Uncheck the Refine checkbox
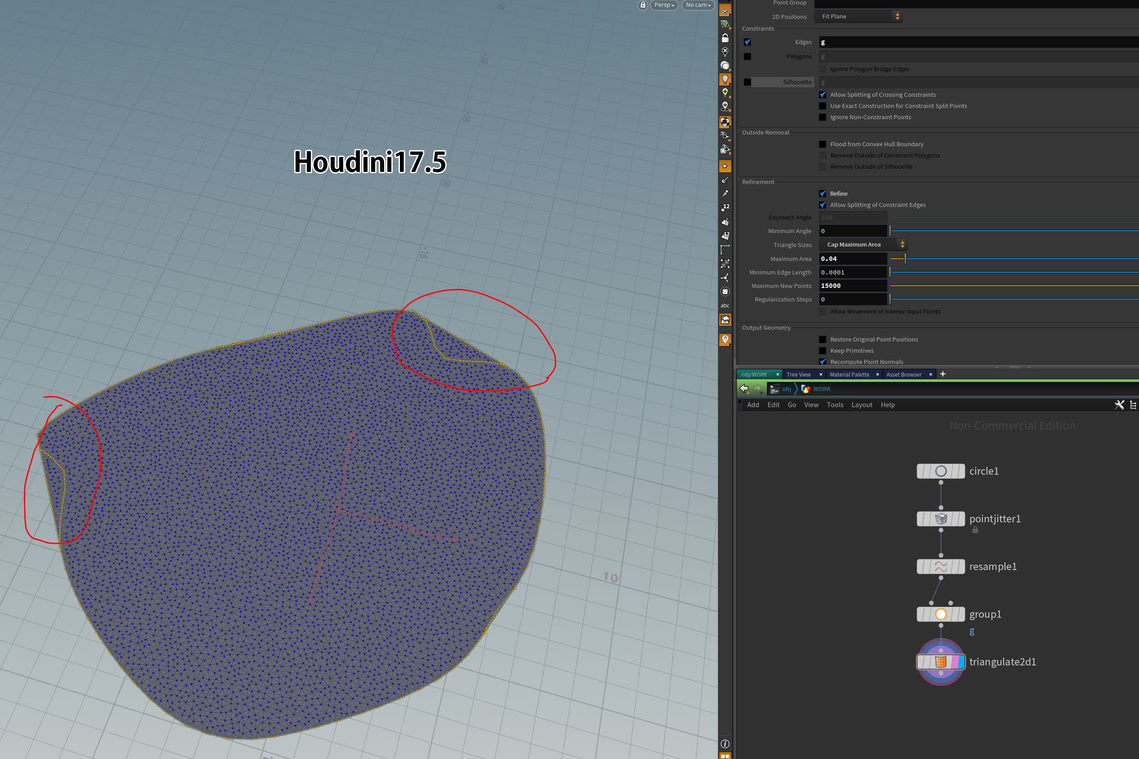 pos(823,193)
